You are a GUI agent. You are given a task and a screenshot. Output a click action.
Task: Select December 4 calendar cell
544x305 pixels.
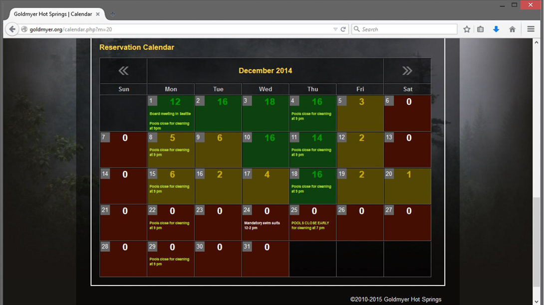pos(312,113)
